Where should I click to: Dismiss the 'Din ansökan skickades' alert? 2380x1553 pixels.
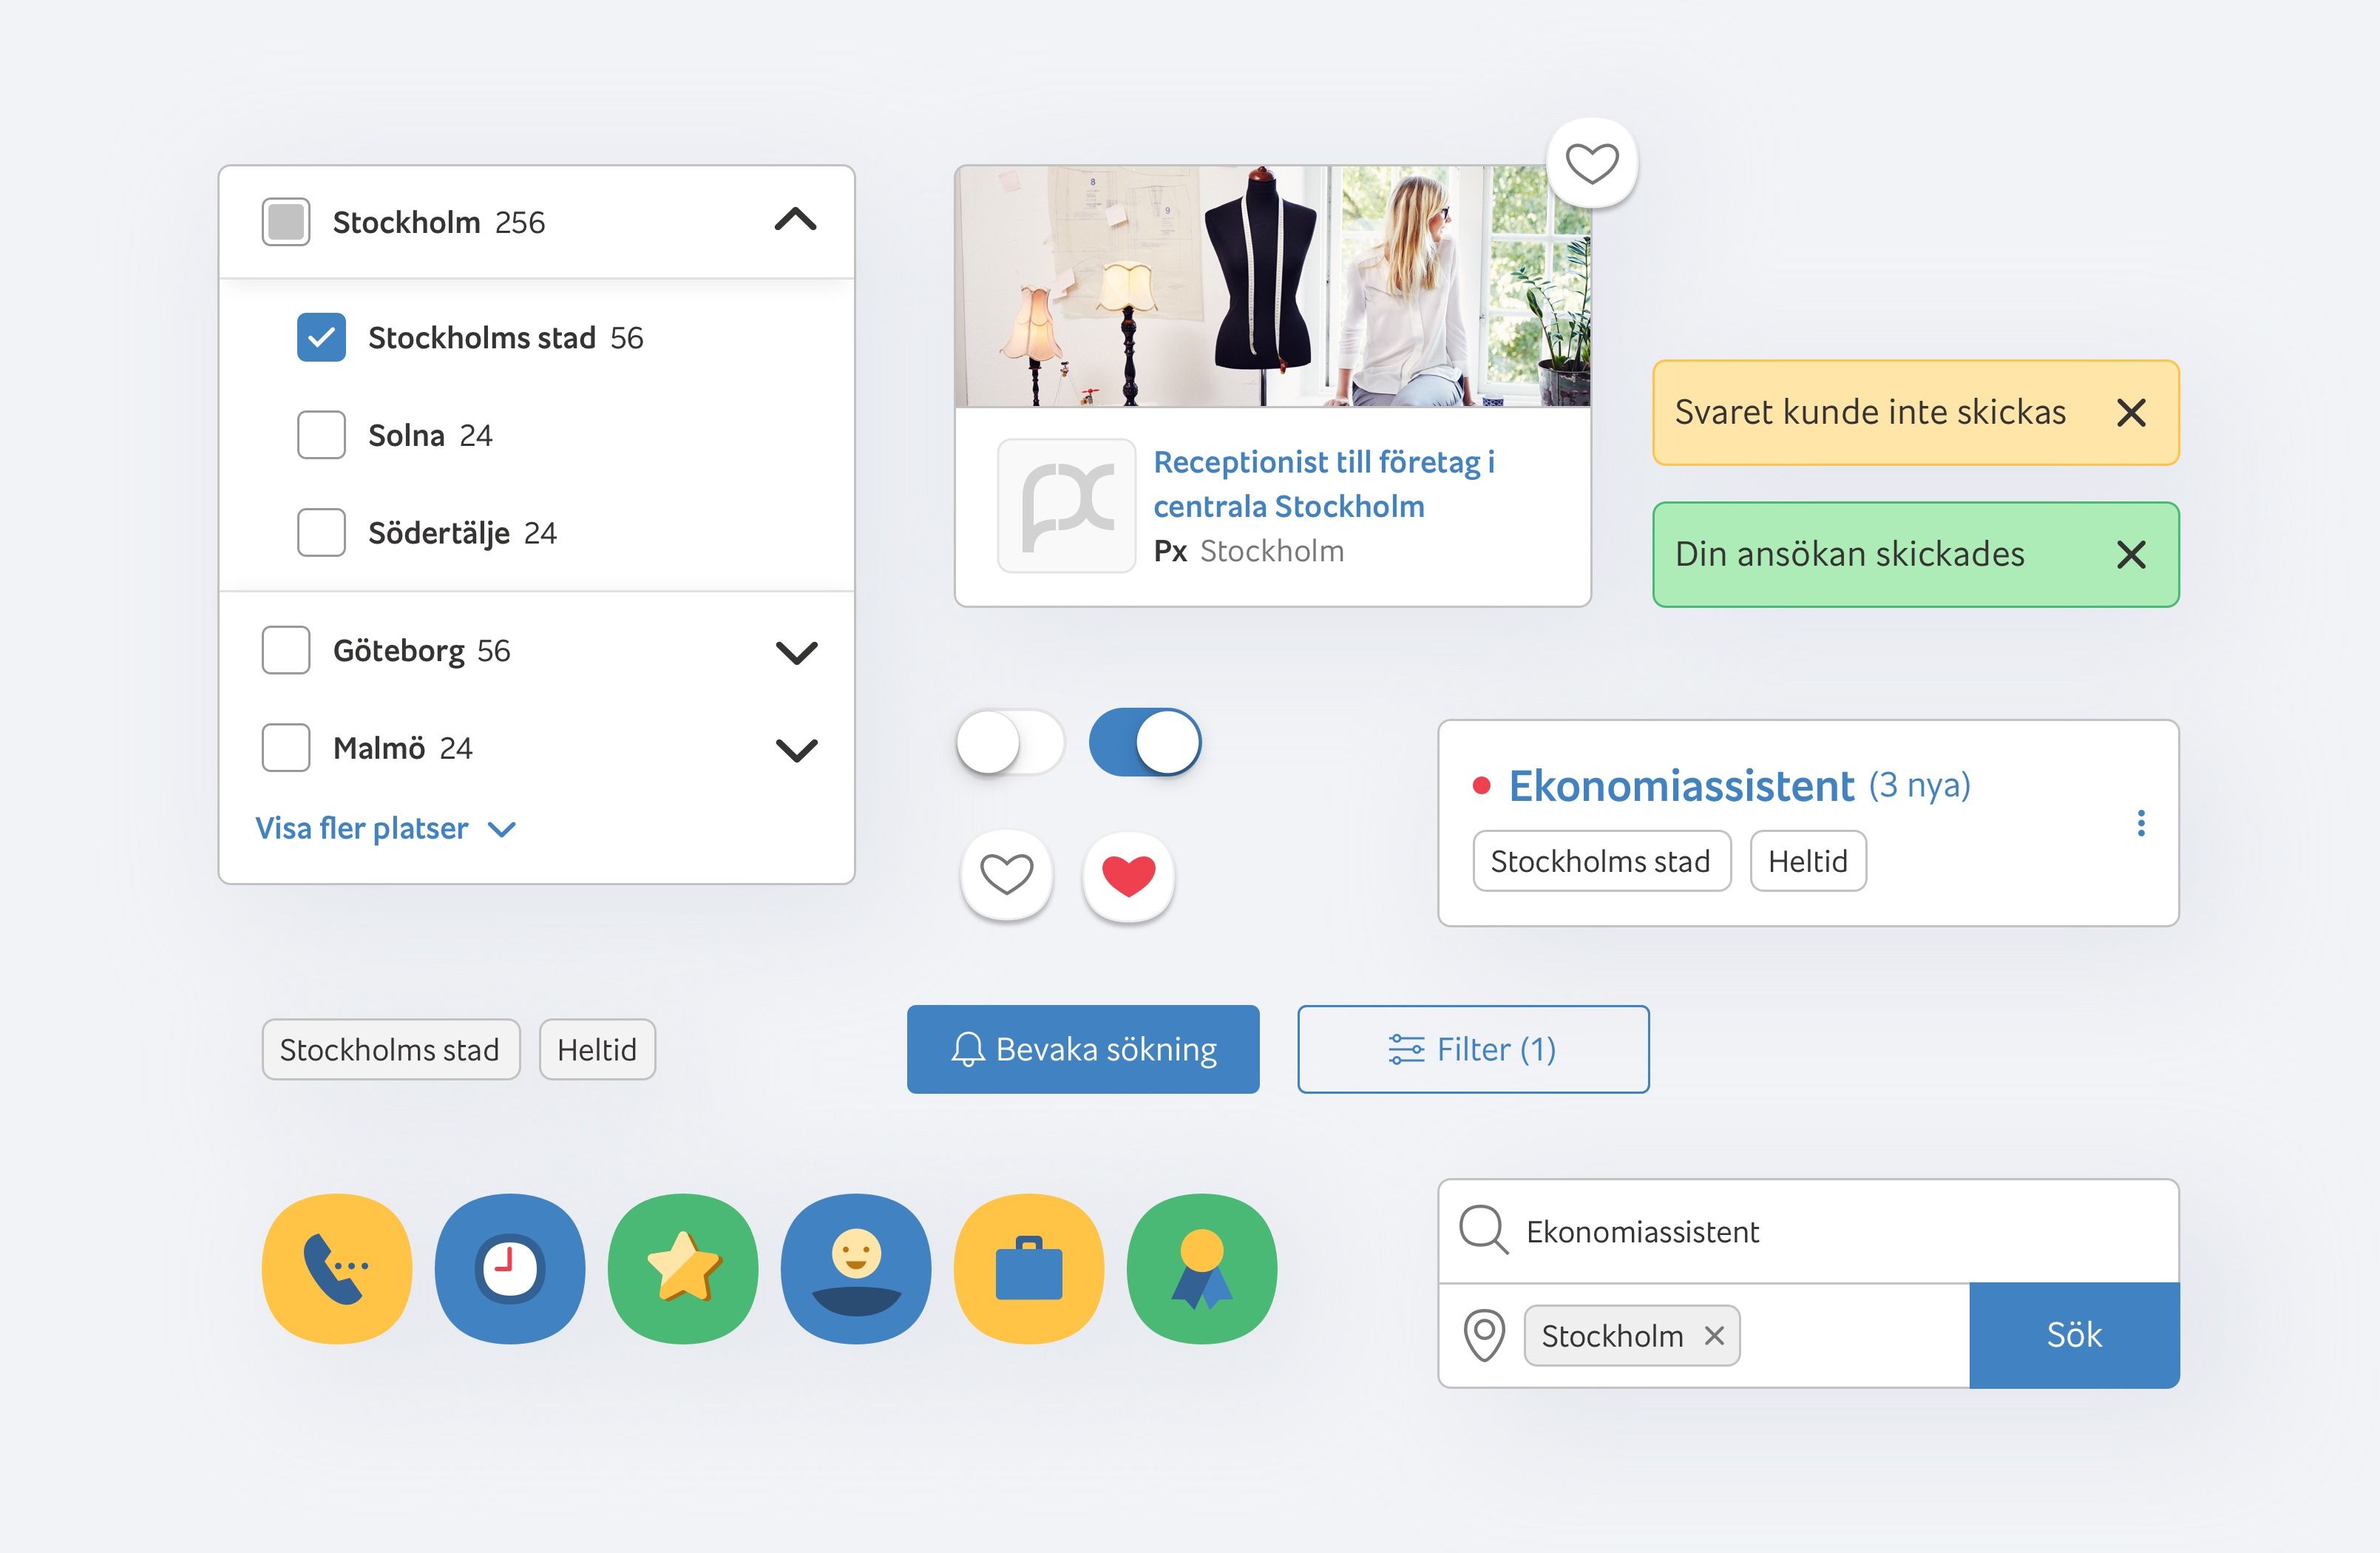point(2131,555)
